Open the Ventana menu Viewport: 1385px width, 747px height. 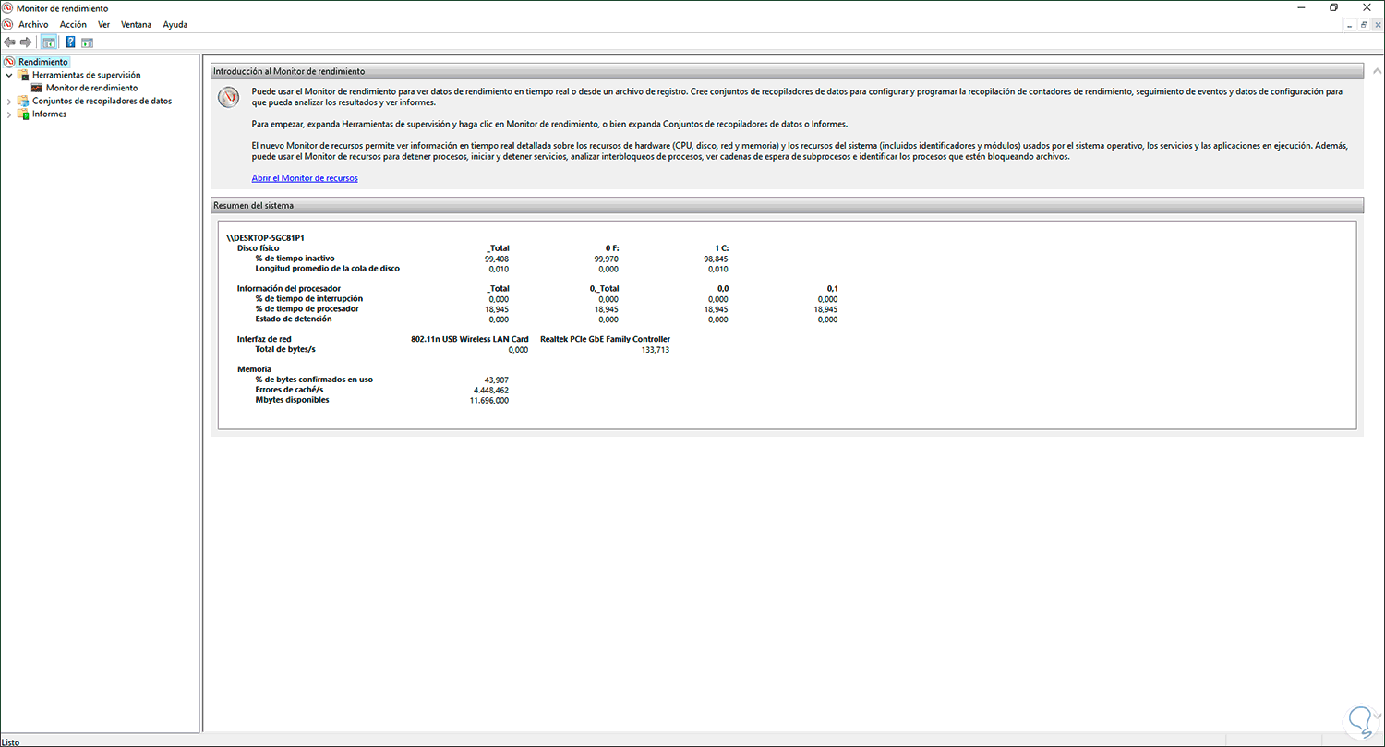(136, 24)
